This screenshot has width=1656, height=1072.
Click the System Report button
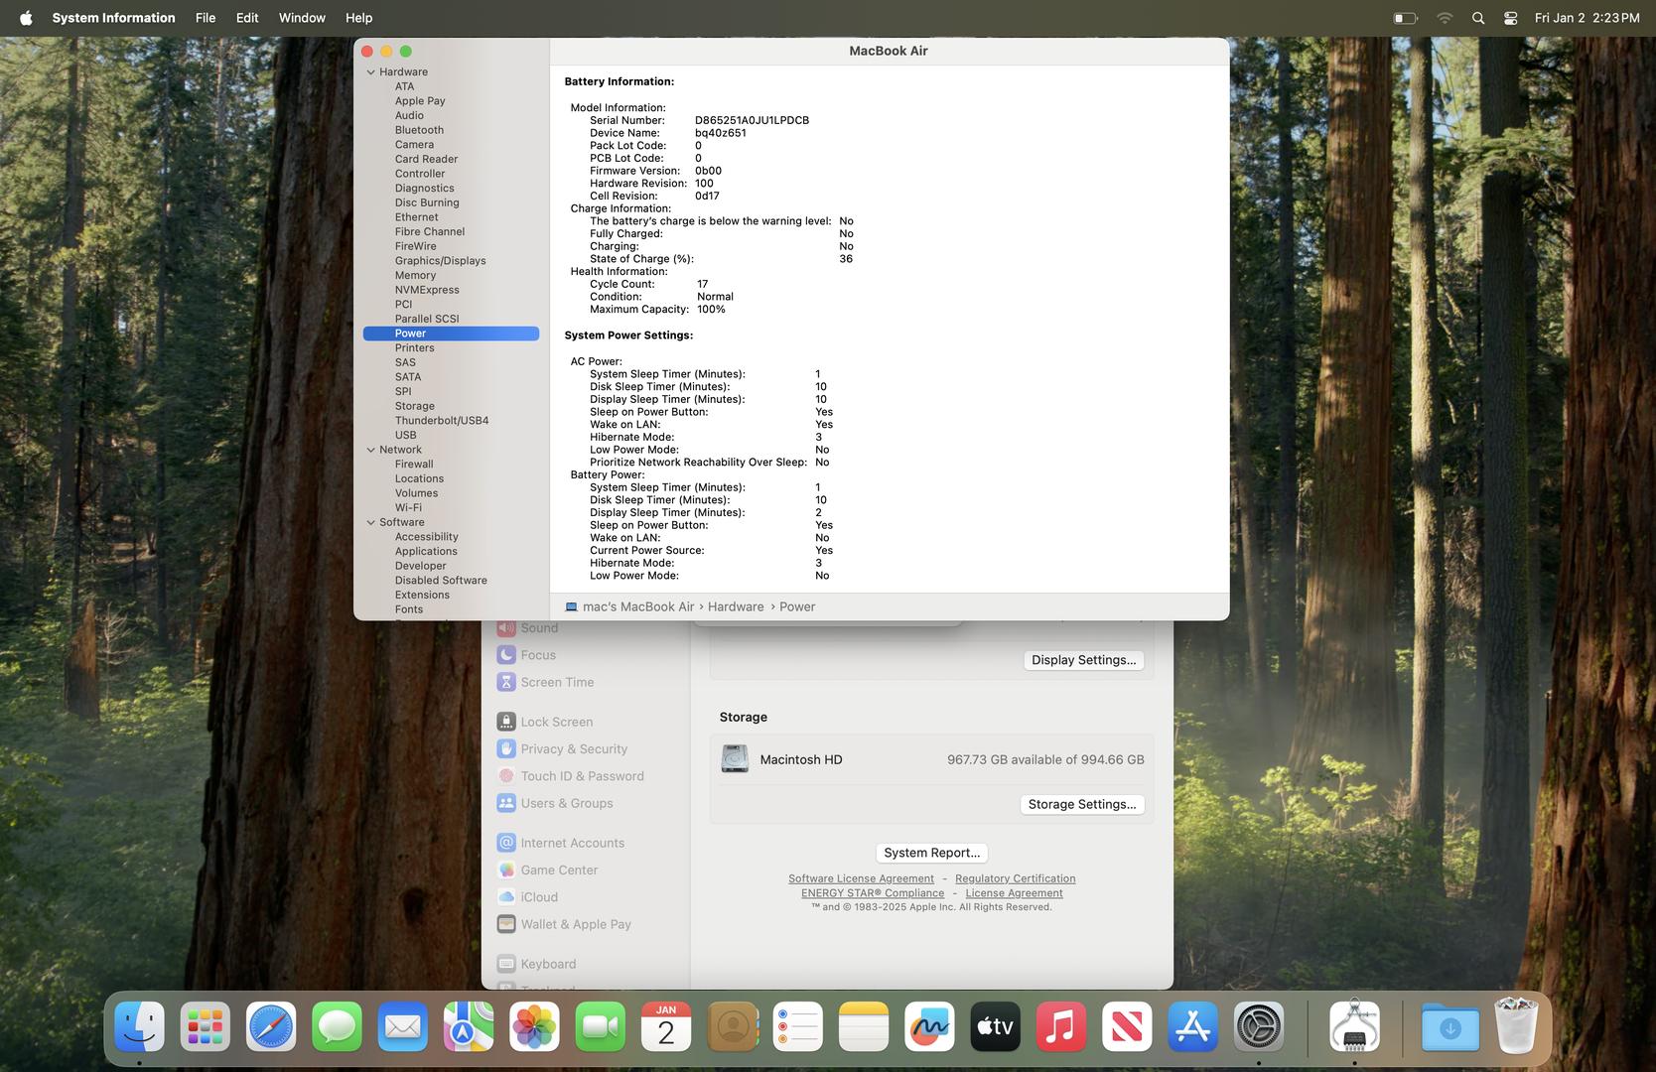coord(931,853)
